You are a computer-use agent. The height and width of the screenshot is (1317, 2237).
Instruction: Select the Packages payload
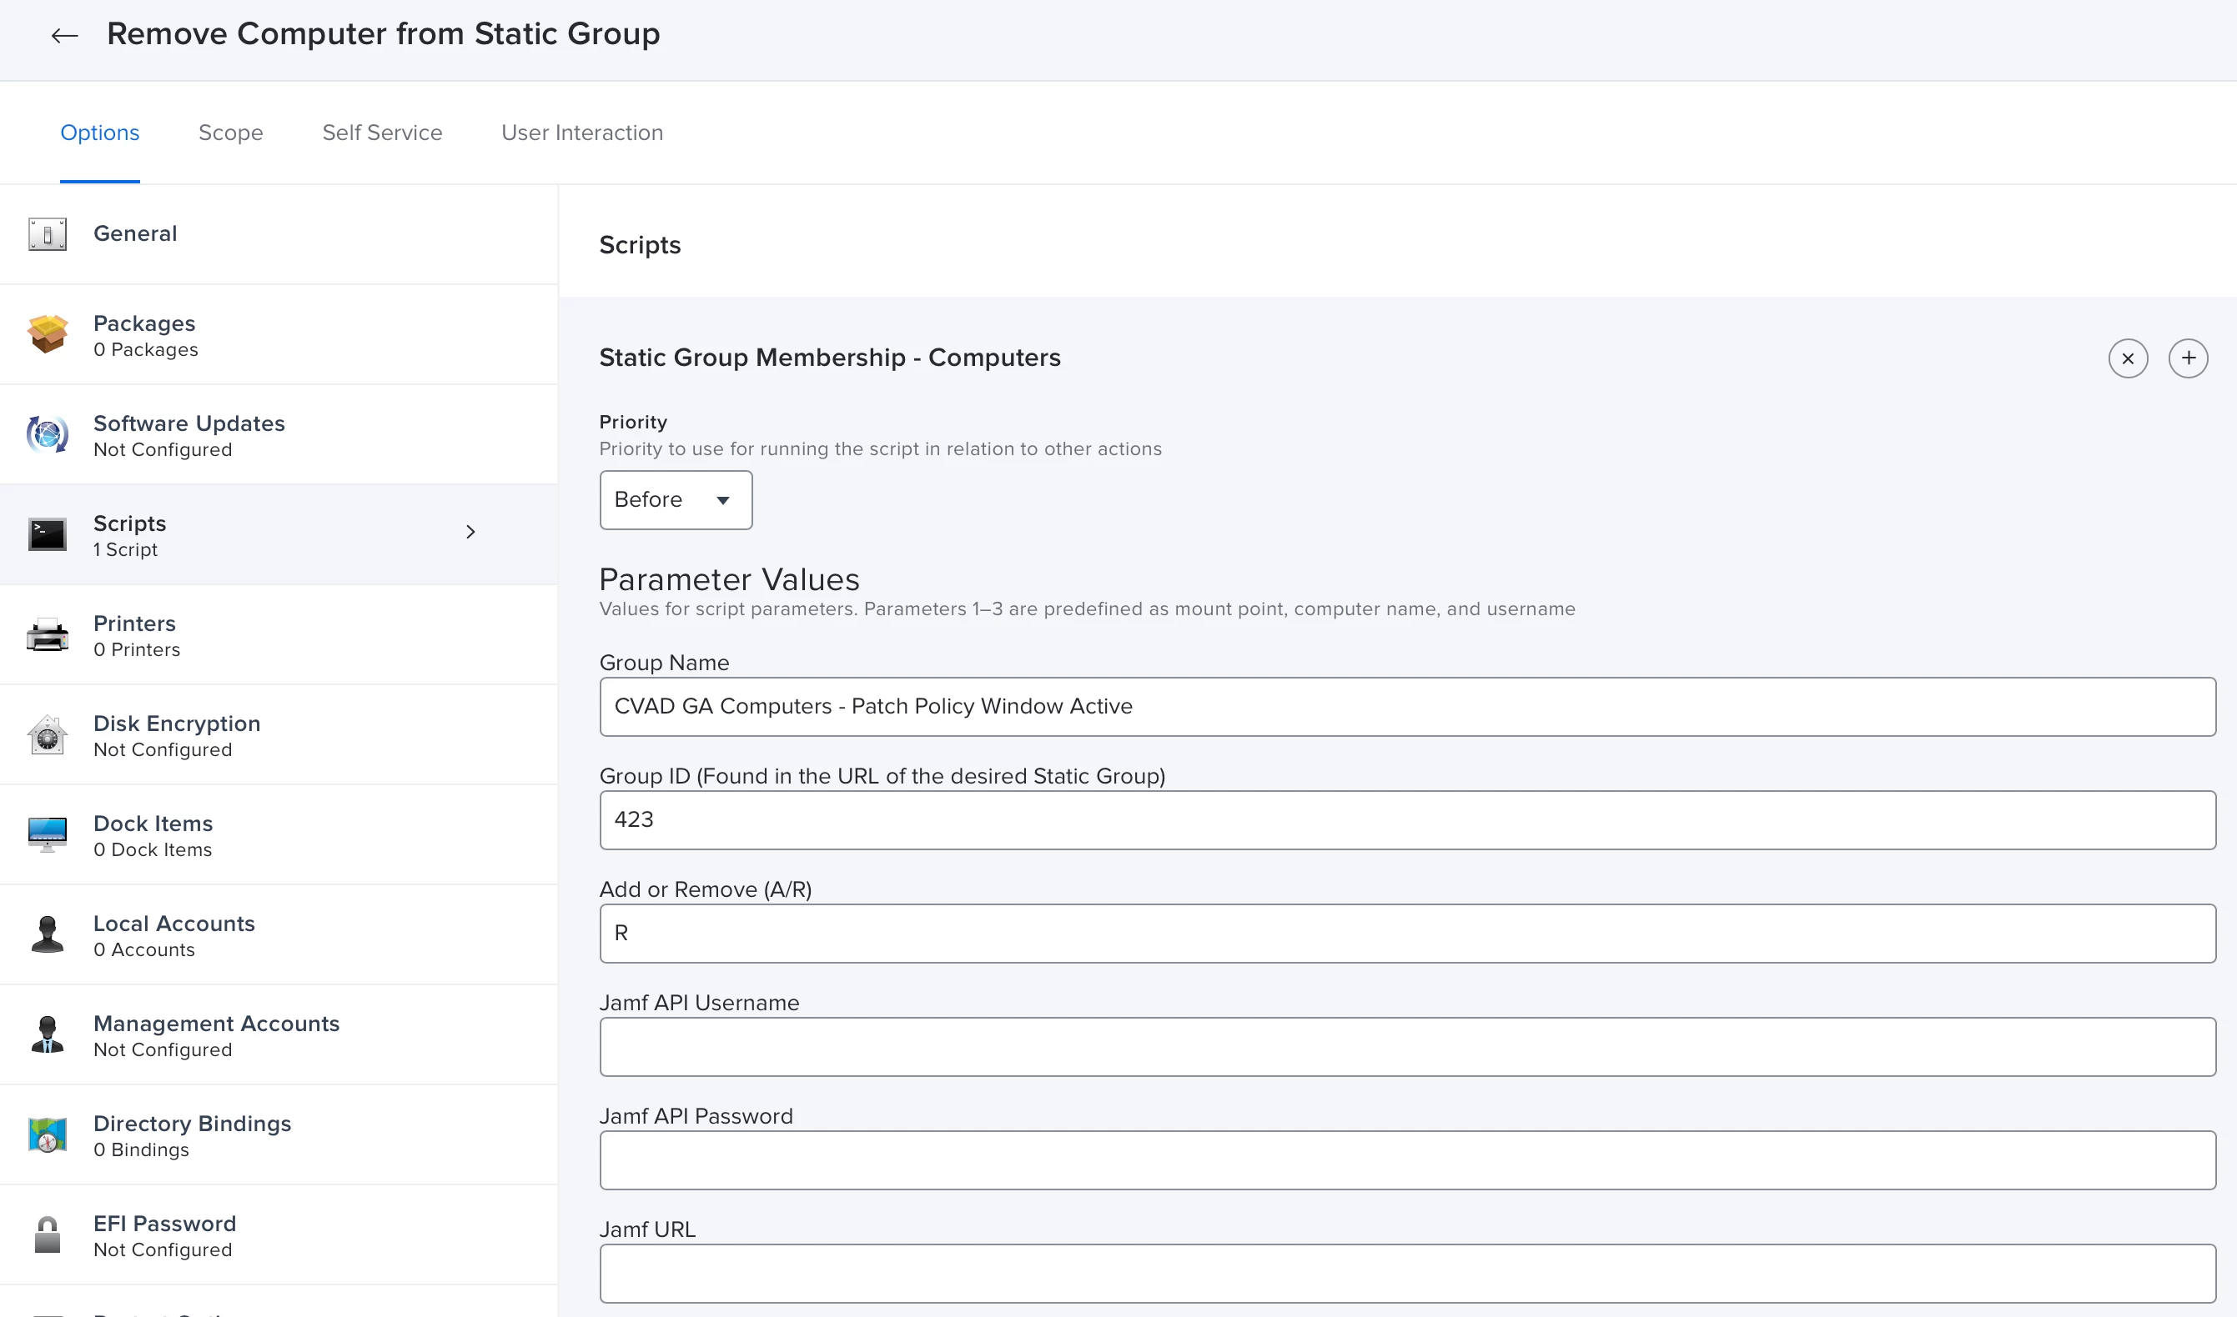tap(279, 334)
